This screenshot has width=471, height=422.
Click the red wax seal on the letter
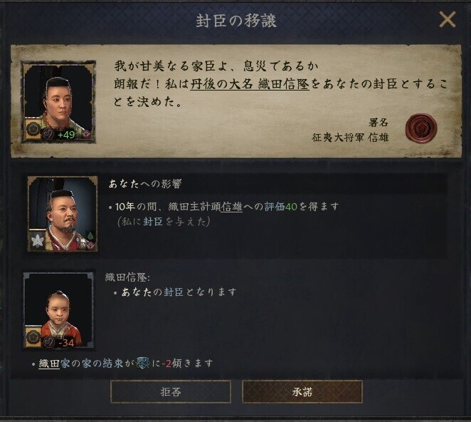[420, 128]
